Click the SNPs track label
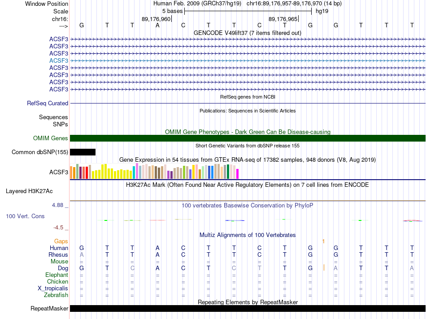The width and height of the screenshot is (426, 319). tap(61, 124)
